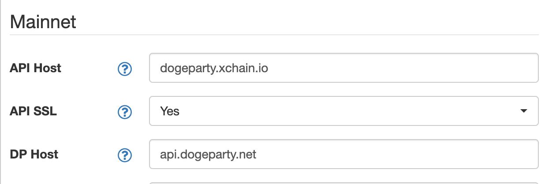Image resolution: width=560 pixels, height=184 pixels.
Task: Expand the API SSL caret arrow
Action: tap(523, 111)
